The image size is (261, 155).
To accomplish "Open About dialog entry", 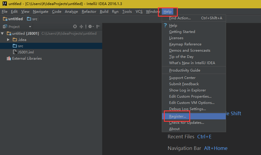I will [x=194, y=129].
